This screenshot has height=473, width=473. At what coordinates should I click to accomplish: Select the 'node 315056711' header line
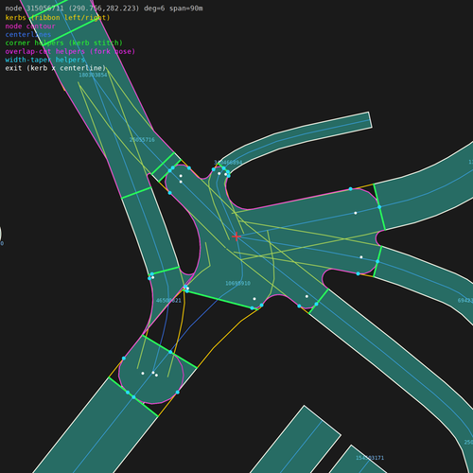(104, 9)
